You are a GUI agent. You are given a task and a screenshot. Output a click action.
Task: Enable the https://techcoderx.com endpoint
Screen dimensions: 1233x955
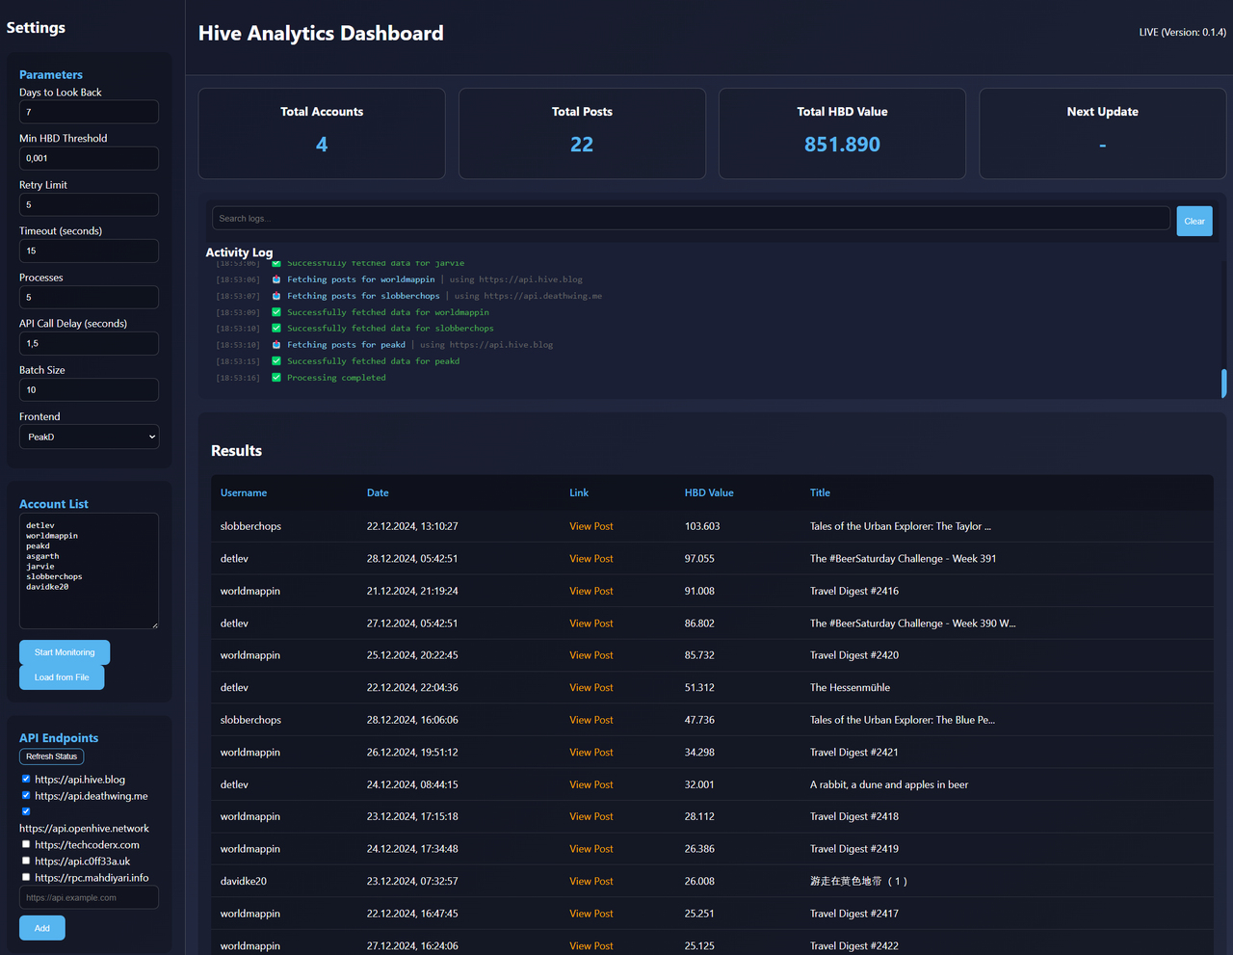(x=26, y=844)
